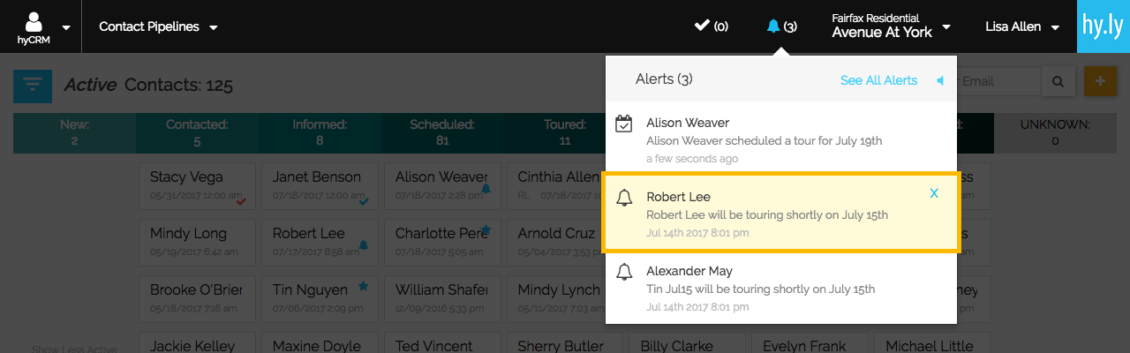Click the yellow plus add contact button

pos(1099,81)
